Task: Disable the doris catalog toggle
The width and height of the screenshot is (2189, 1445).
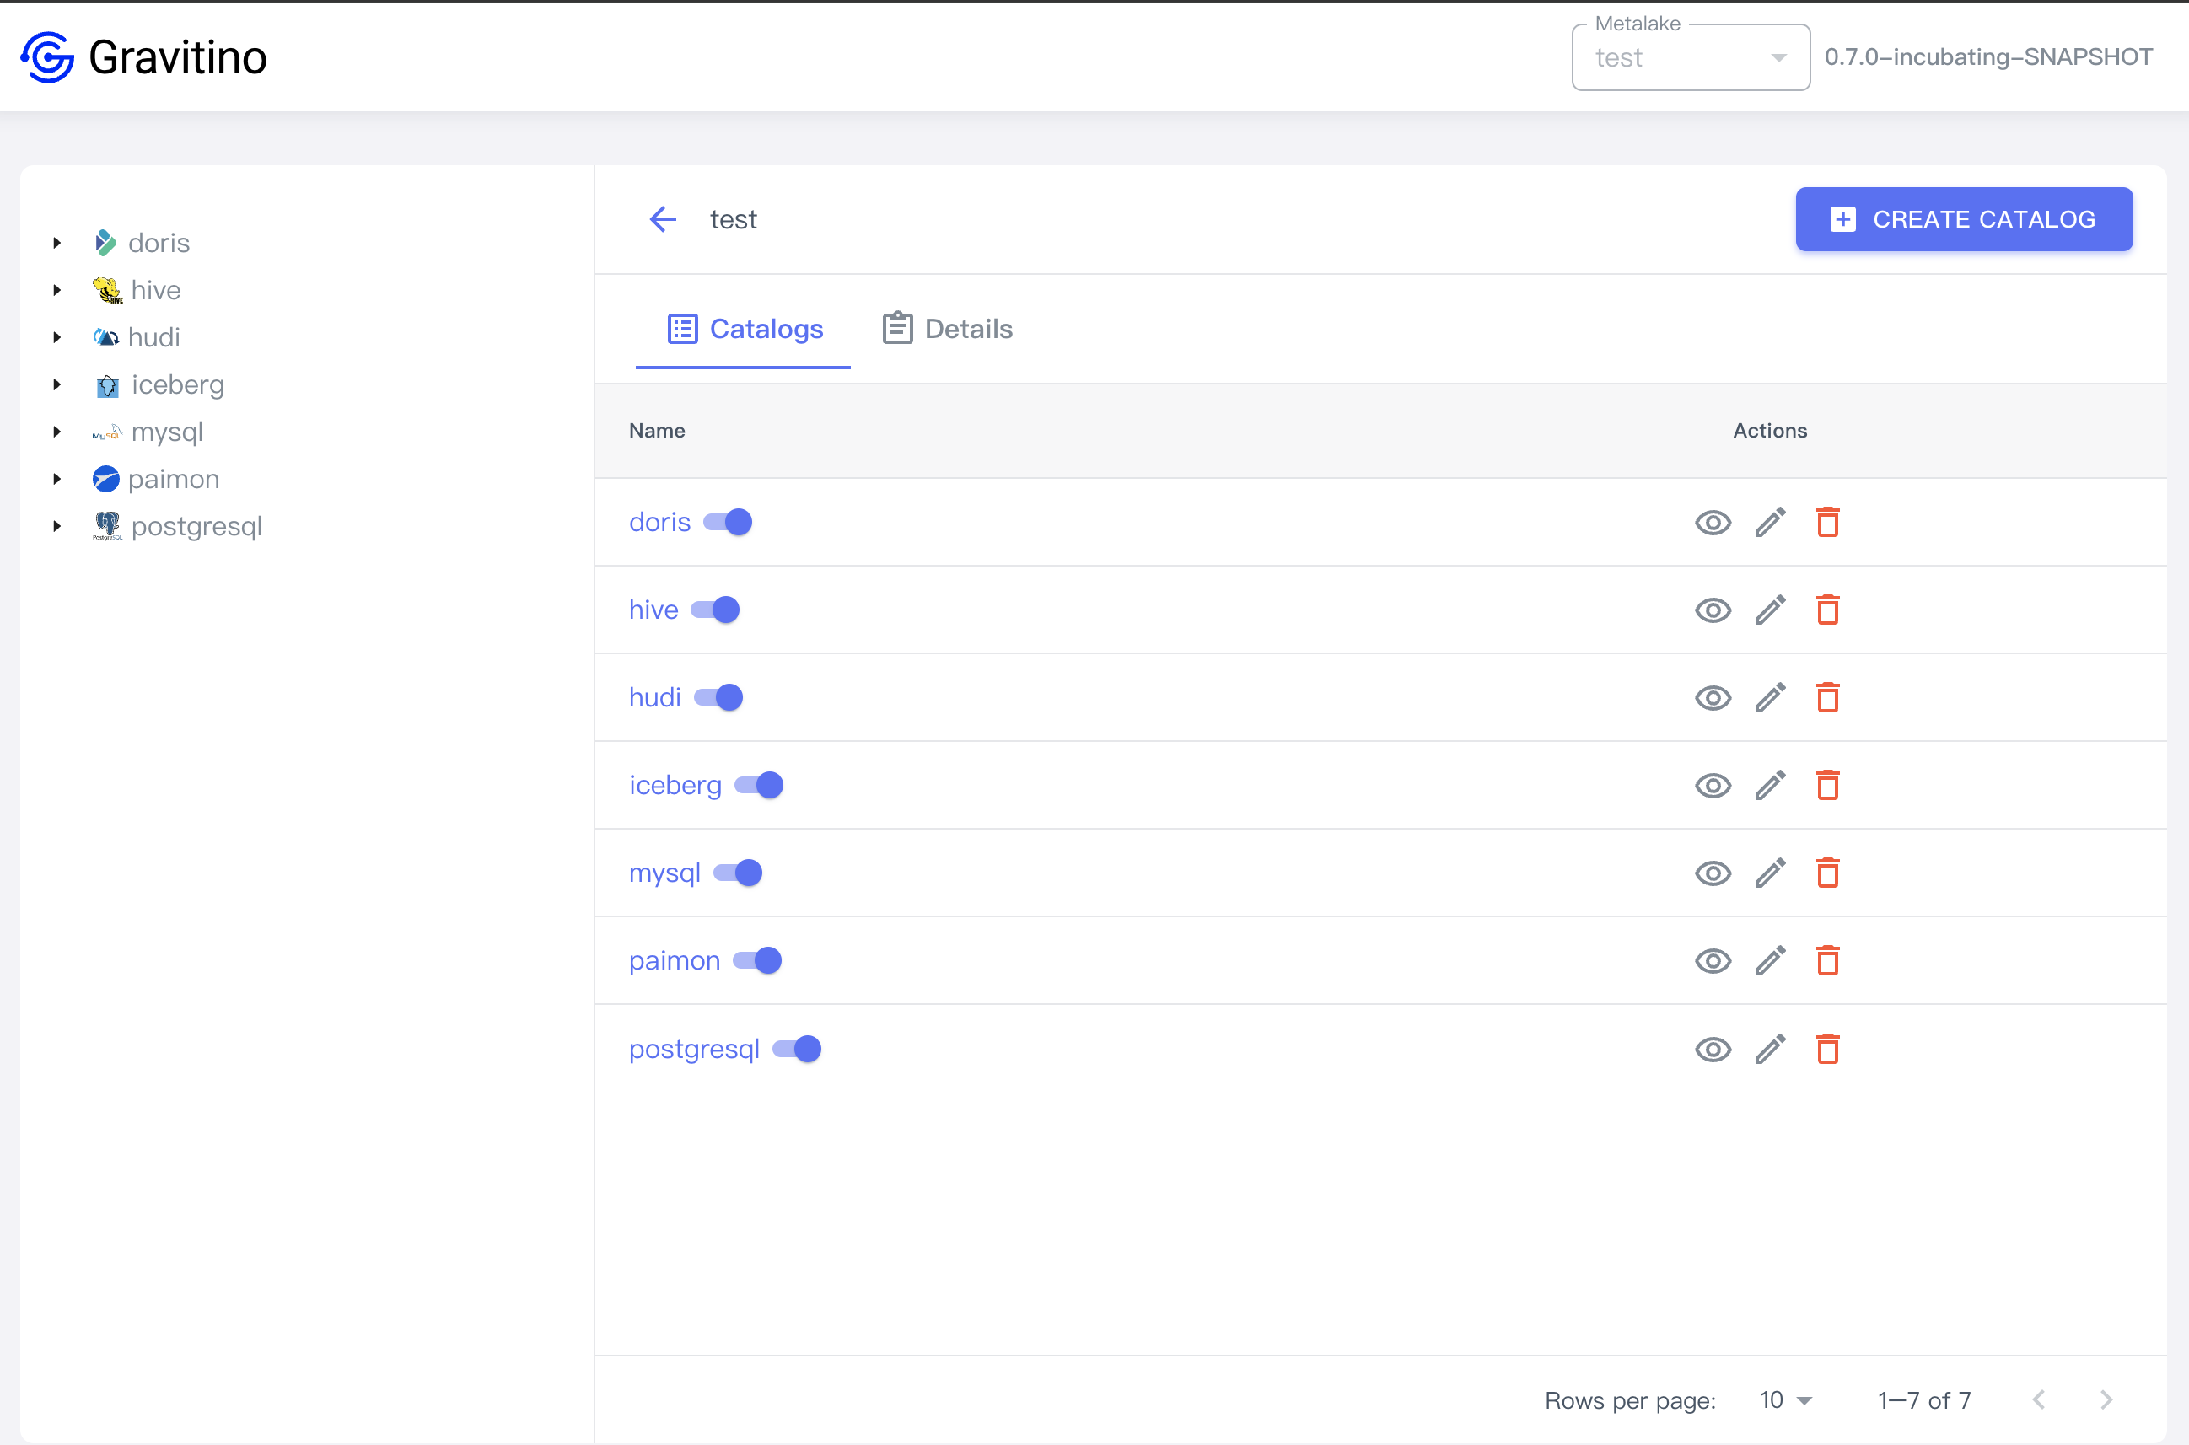Action: [x=729, y=523]
